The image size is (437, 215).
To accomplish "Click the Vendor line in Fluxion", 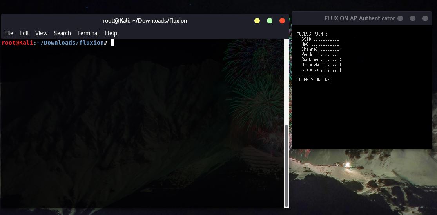I will coord(320,54).
